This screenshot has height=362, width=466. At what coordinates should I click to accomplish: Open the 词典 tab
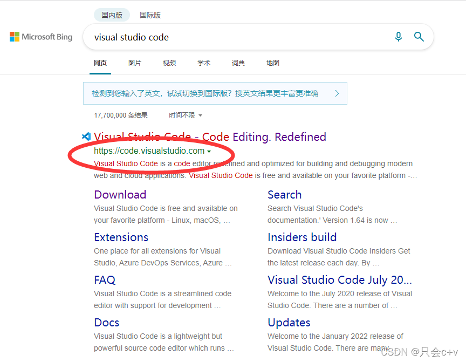pos(238,63)
